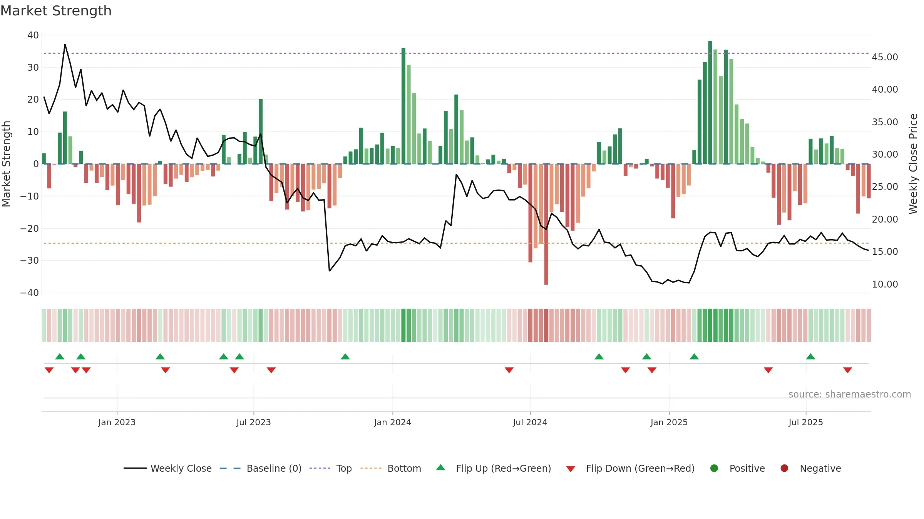
Task: Select the first Flip Up marker on the timeline
Action: (60, 356)
